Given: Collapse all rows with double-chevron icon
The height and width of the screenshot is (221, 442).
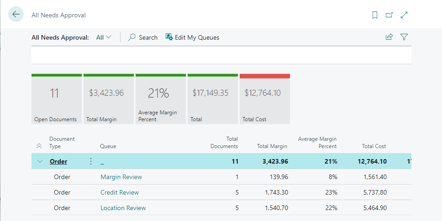Looking at the screenshot, I should click(x=39, y=146).
